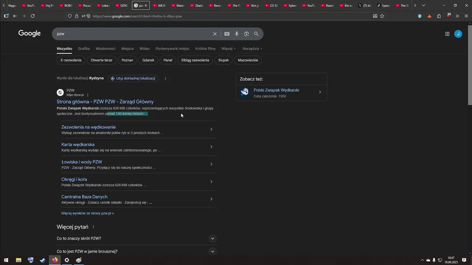Image resolution: width=472 pixels, height=265 pixels.
Task: Select the Otwarte teraz filter chip
Action: (101, 60)
